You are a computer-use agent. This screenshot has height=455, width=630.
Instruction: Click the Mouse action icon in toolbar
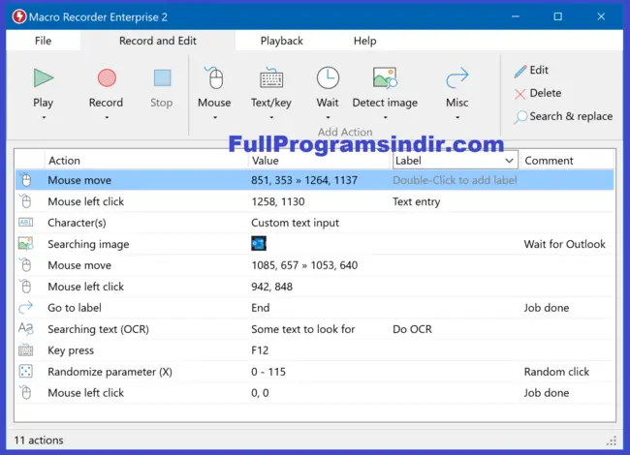[214, 77]
